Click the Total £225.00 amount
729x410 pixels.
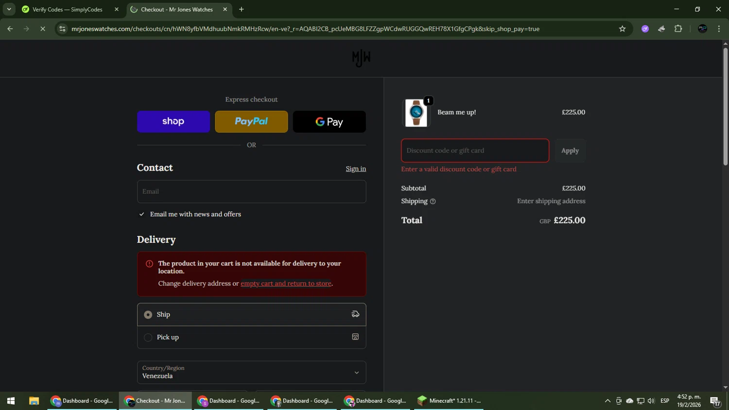pyautogui.click(x=570, y=220)
